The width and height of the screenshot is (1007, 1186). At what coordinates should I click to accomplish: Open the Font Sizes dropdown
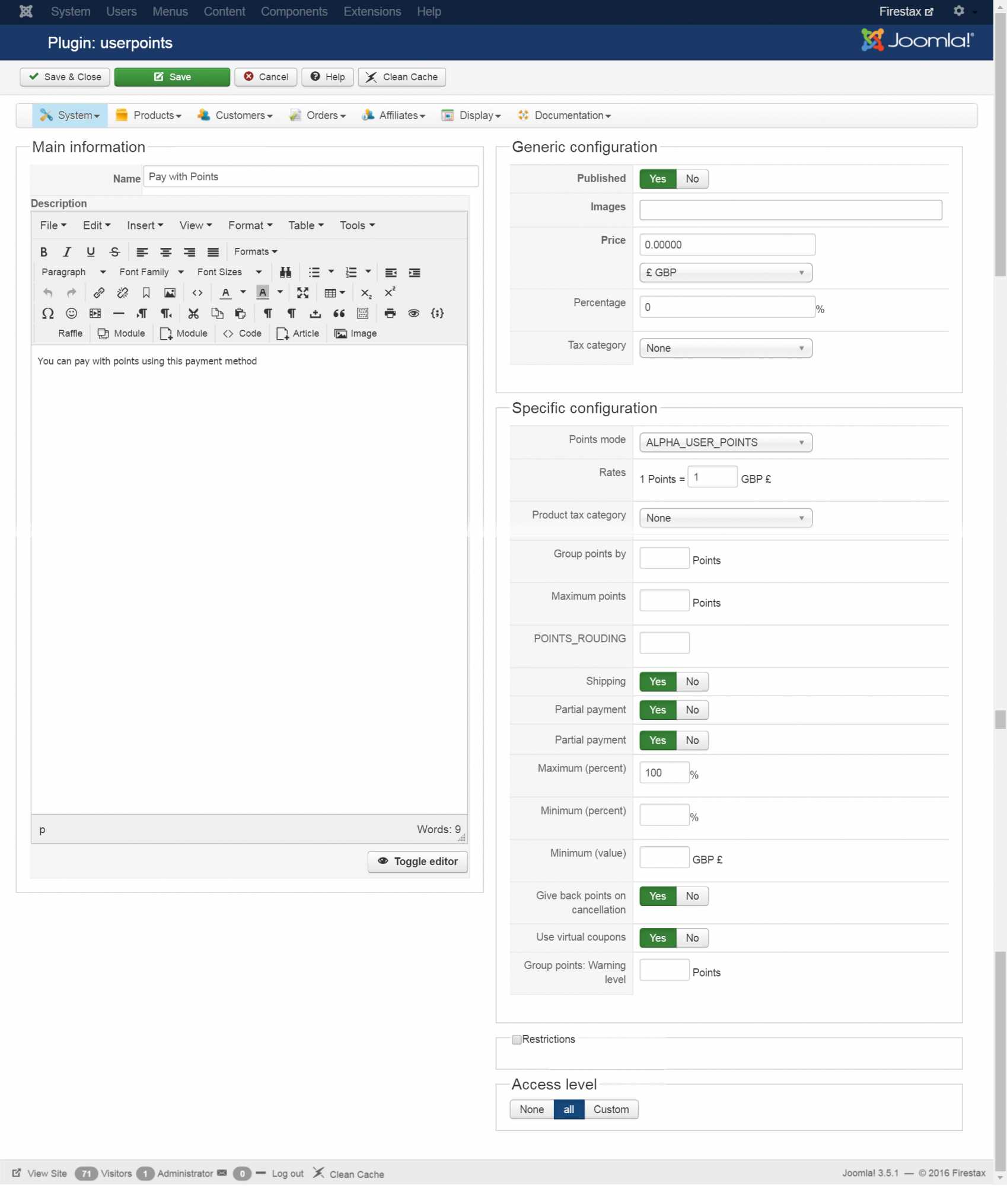click(230, 273)
